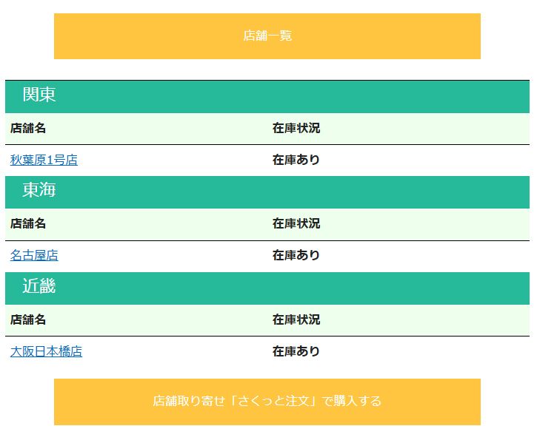Click 在庫あり status for 秋葉原1号店
537x443 pixels.
point(296,160)
